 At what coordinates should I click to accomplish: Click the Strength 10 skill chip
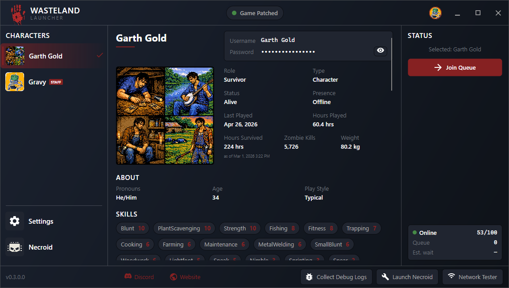tap(240, 228)
